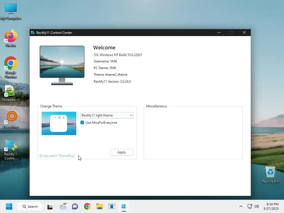Toggle Use MicaForEveryone checkbox

[82, 122]
